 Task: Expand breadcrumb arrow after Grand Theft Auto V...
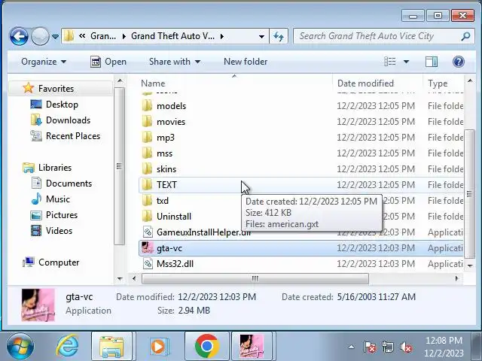point(222,37)
